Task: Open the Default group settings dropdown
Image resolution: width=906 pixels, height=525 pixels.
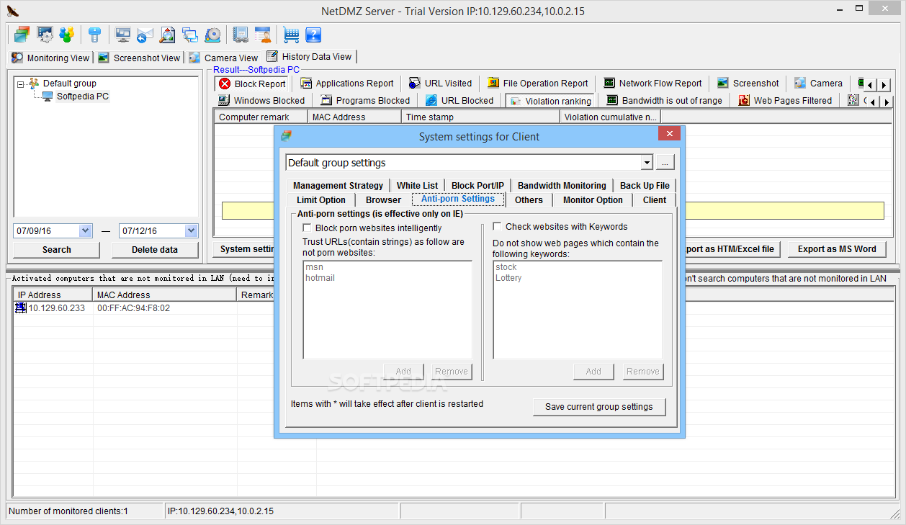Action: (647, 163)
